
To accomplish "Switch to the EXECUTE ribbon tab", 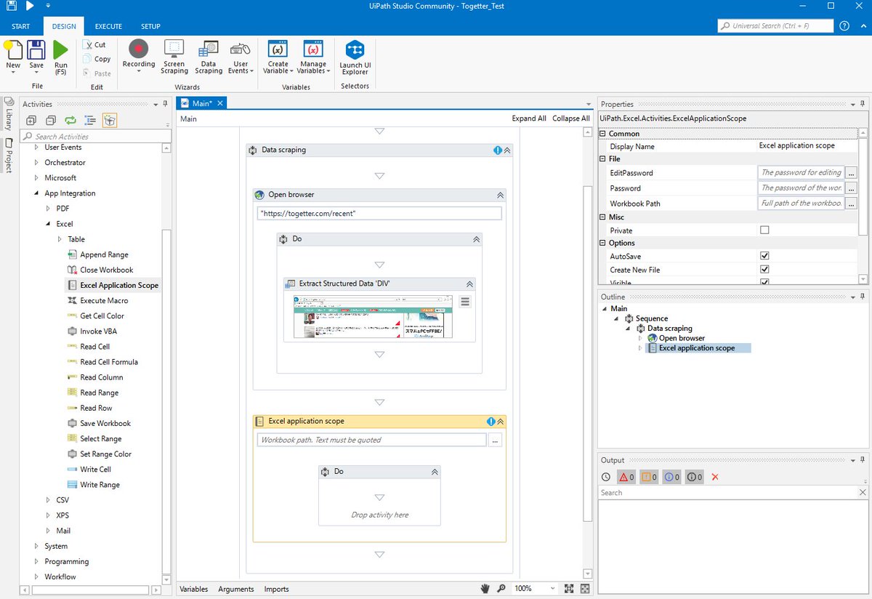I will coord(108,27).
